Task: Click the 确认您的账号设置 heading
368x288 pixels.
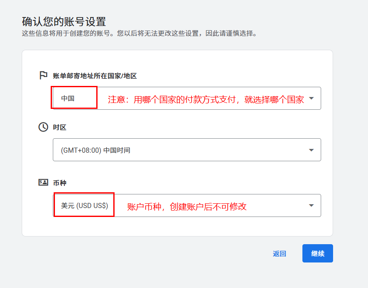Action: point(64,21)
